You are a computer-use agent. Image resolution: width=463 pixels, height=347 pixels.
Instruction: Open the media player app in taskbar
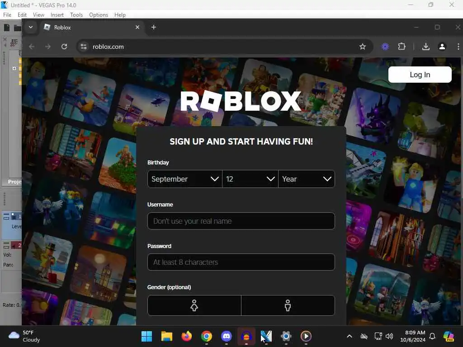point(306,336)
